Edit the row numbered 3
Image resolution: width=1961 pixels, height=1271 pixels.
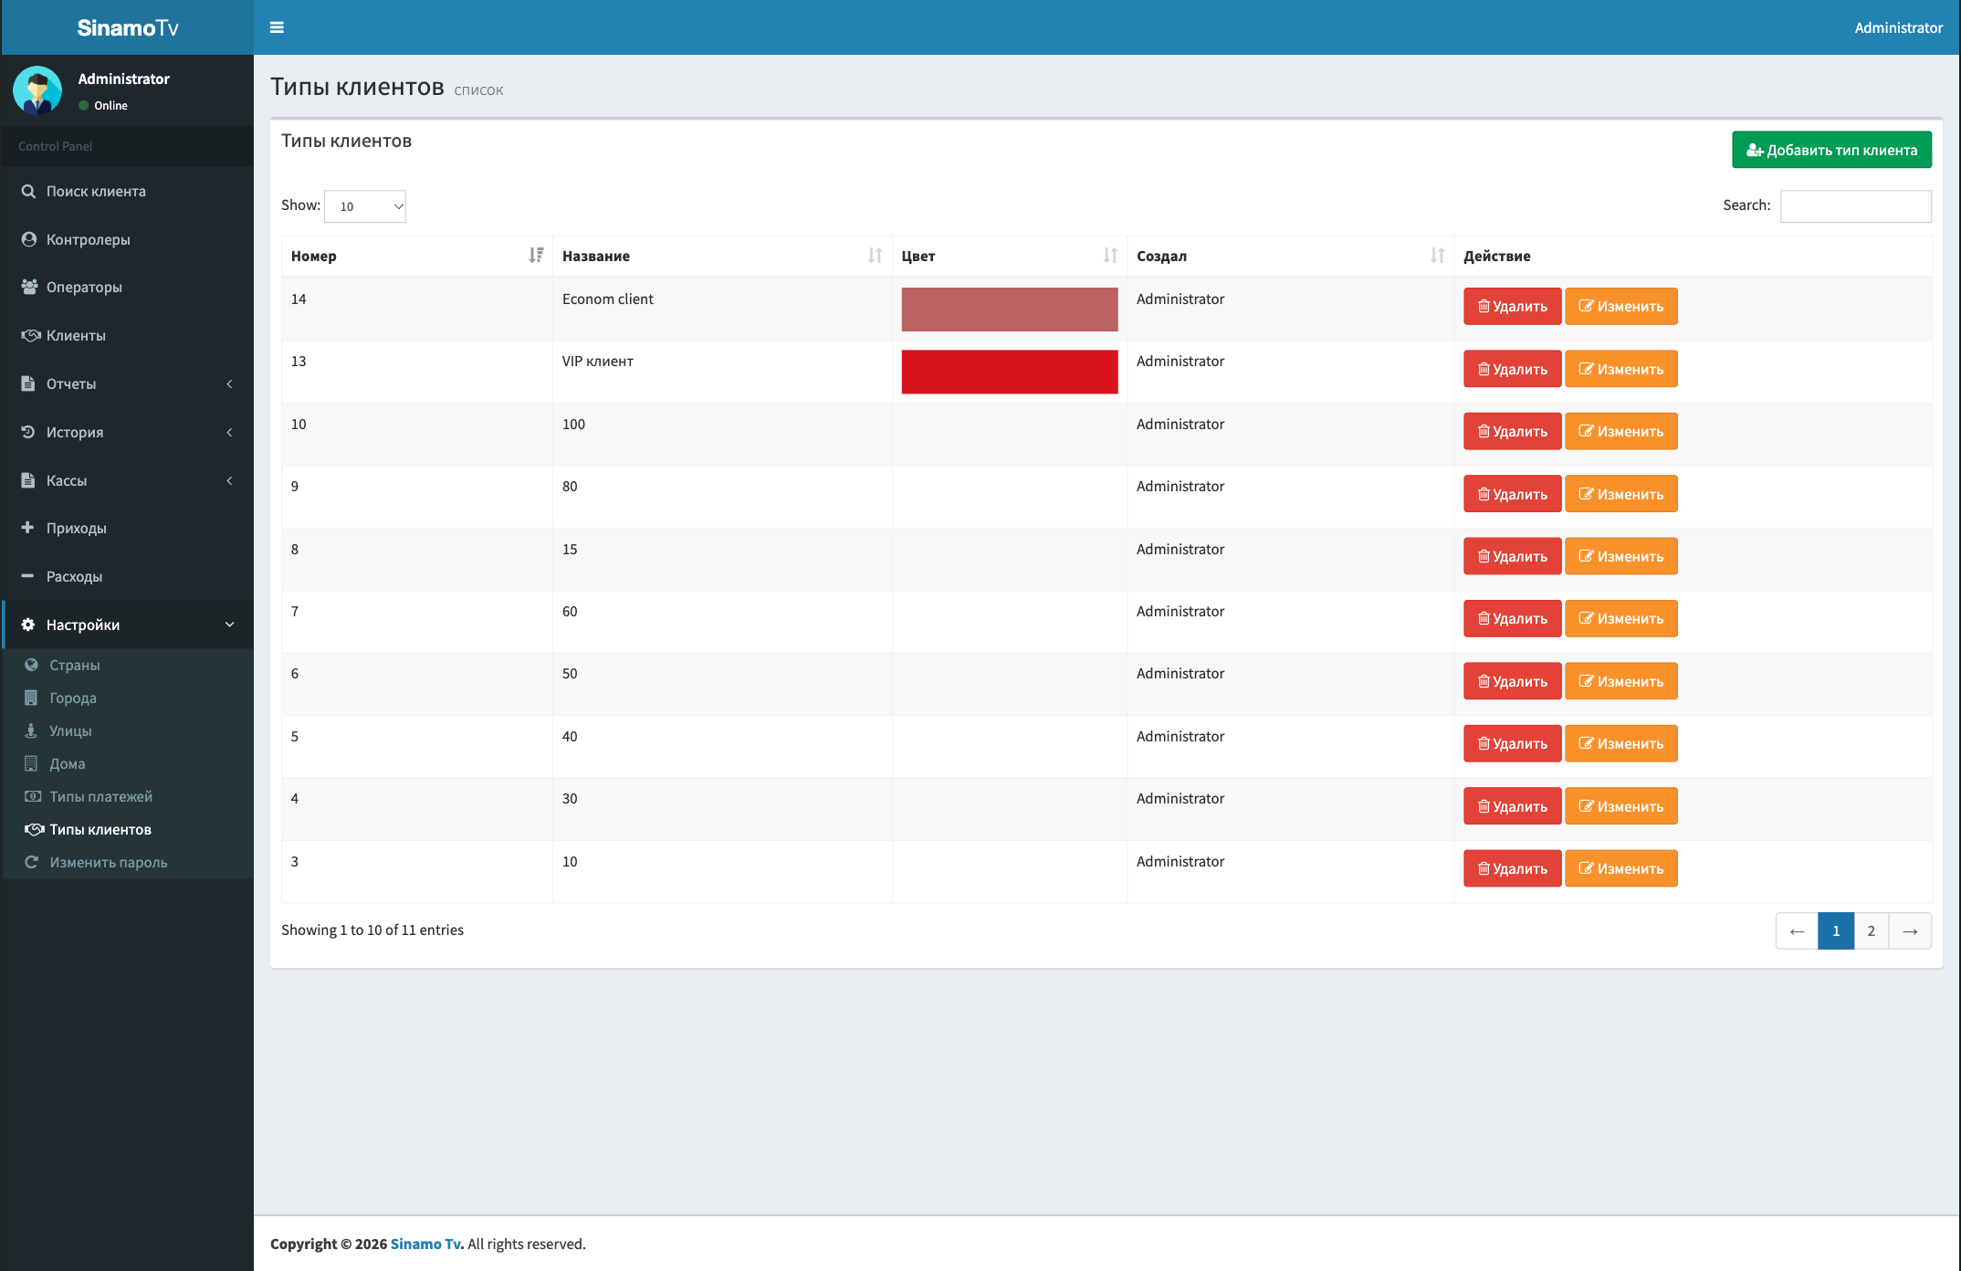tap(1620, 868)
